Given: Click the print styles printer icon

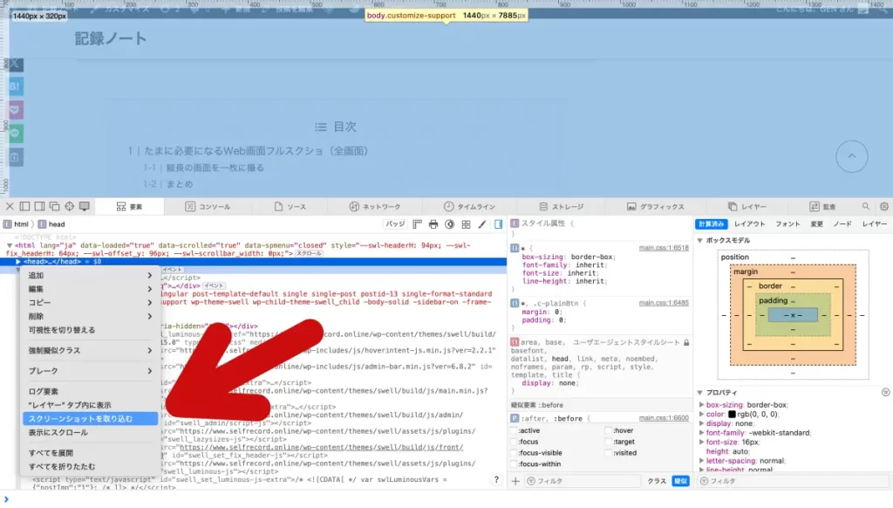Looking at the screenshot, I should point(433,224).
